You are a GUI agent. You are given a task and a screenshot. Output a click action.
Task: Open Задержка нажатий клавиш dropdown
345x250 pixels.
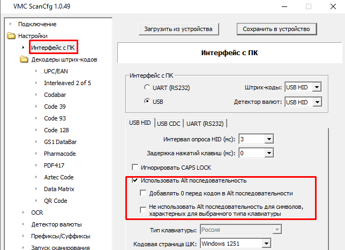[269, 153]
